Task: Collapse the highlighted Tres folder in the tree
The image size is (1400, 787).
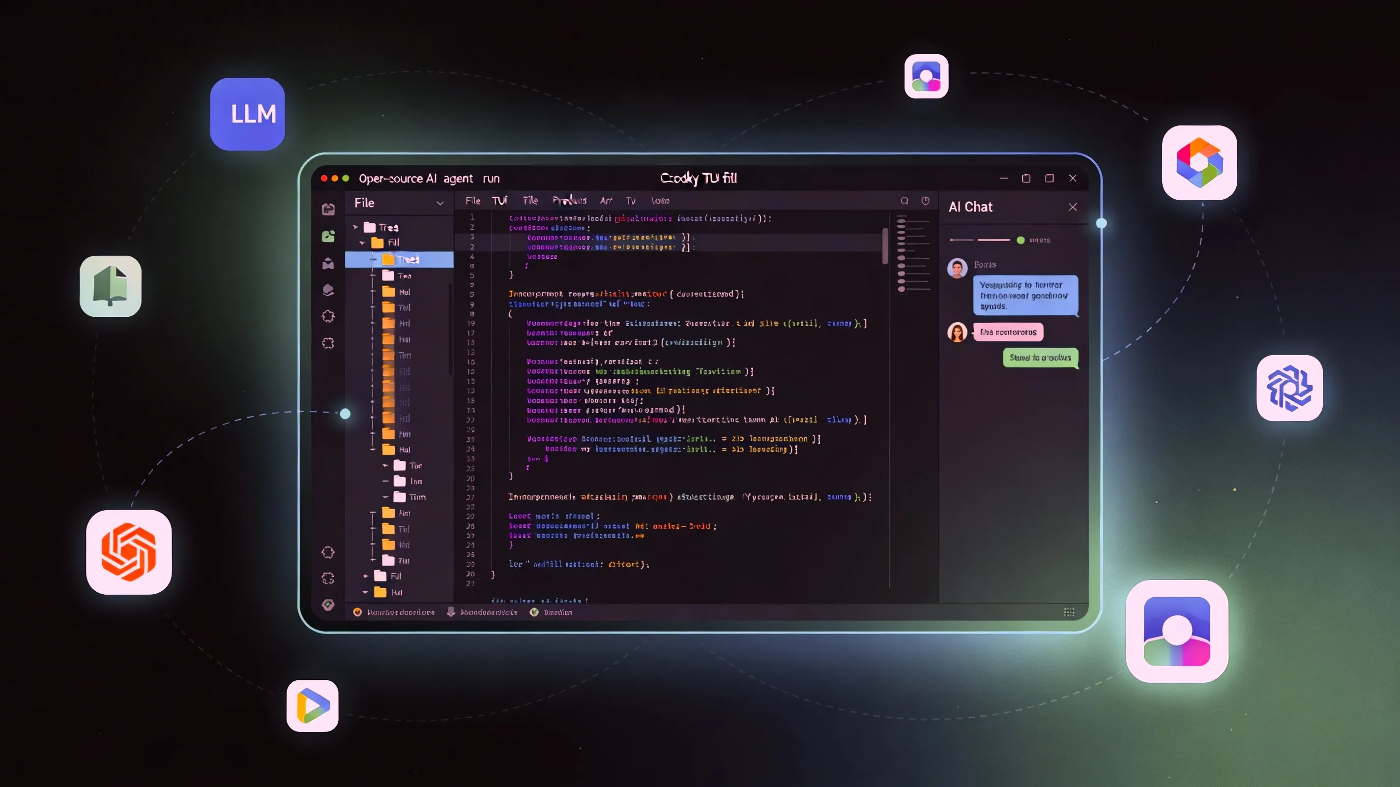Action: [x=374, y=259]
